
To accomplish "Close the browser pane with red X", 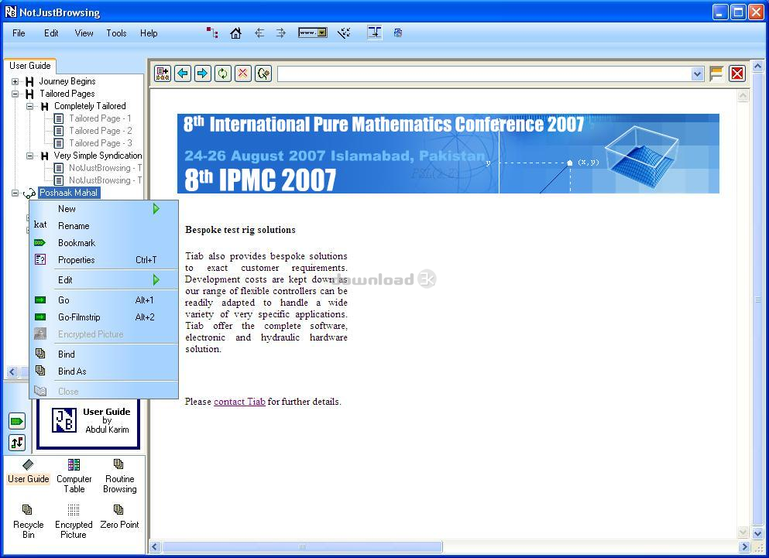I will 737,74.
